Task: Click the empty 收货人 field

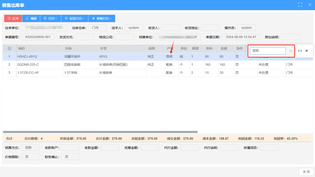Action: (x=170, y=28)
